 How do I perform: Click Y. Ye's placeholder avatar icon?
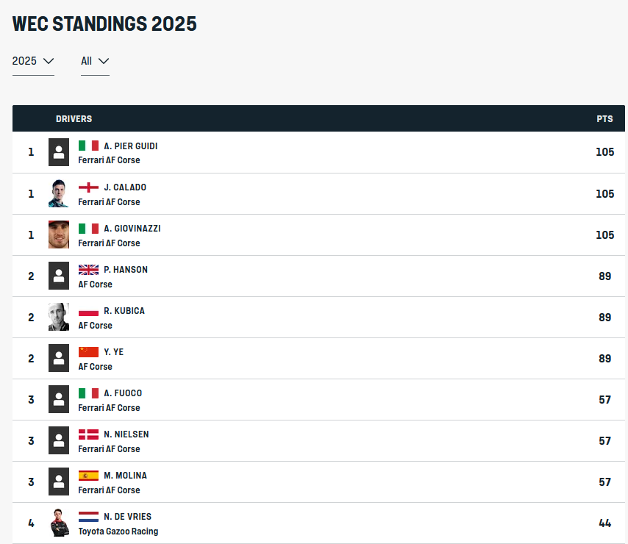pos(59,358)
